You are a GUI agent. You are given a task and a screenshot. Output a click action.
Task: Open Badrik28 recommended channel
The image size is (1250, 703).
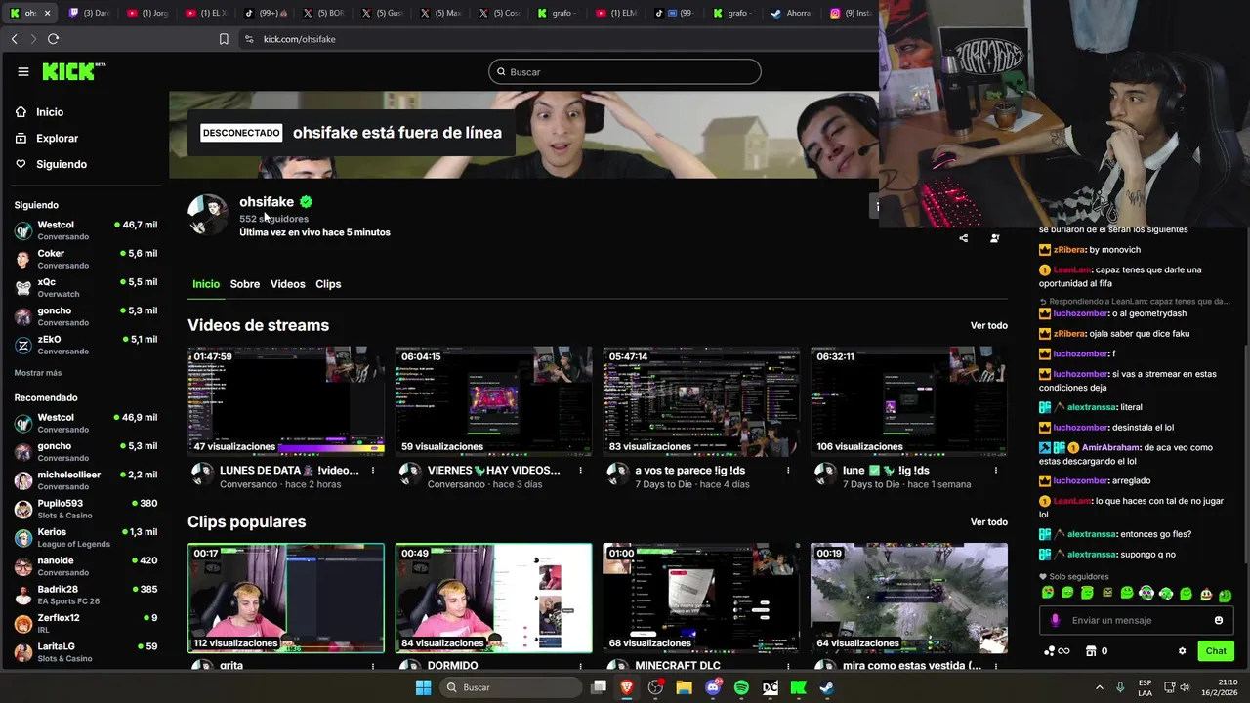click(x=85, y=595)
